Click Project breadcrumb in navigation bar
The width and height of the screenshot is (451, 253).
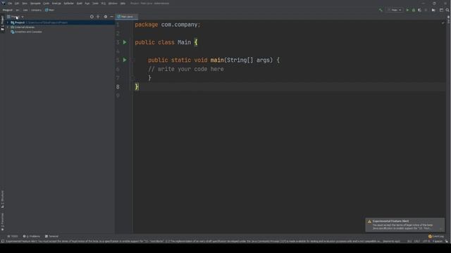click(x=8, y=10)
